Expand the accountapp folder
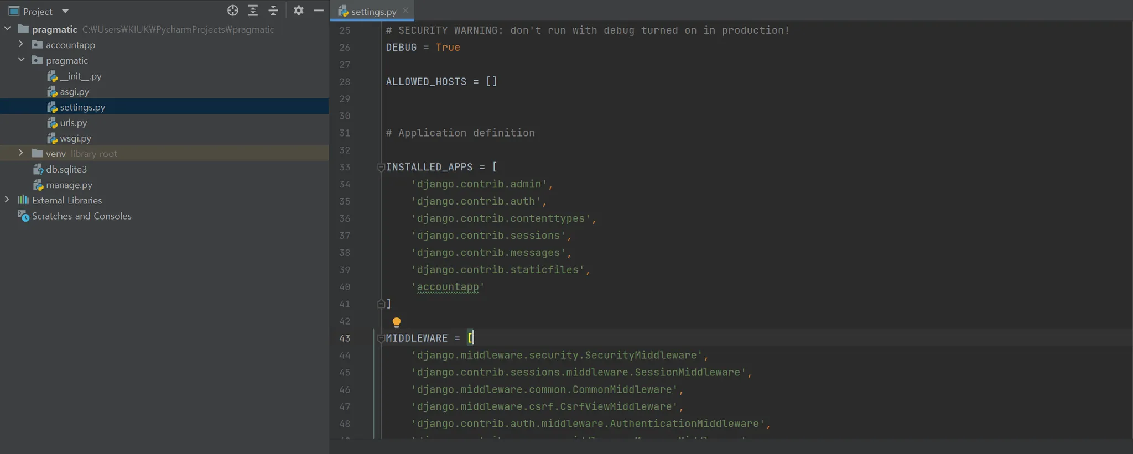 pos(21,44)
